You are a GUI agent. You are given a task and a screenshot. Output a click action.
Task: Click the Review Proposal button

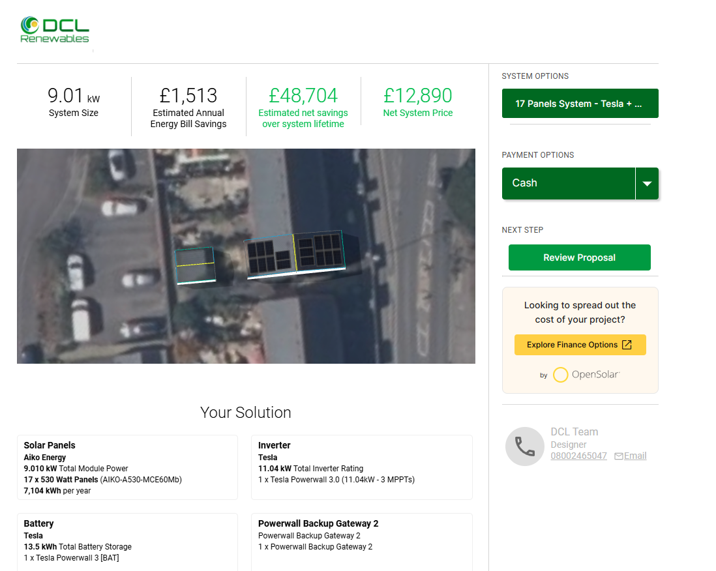pyautogui.click(x=580, y=257)
